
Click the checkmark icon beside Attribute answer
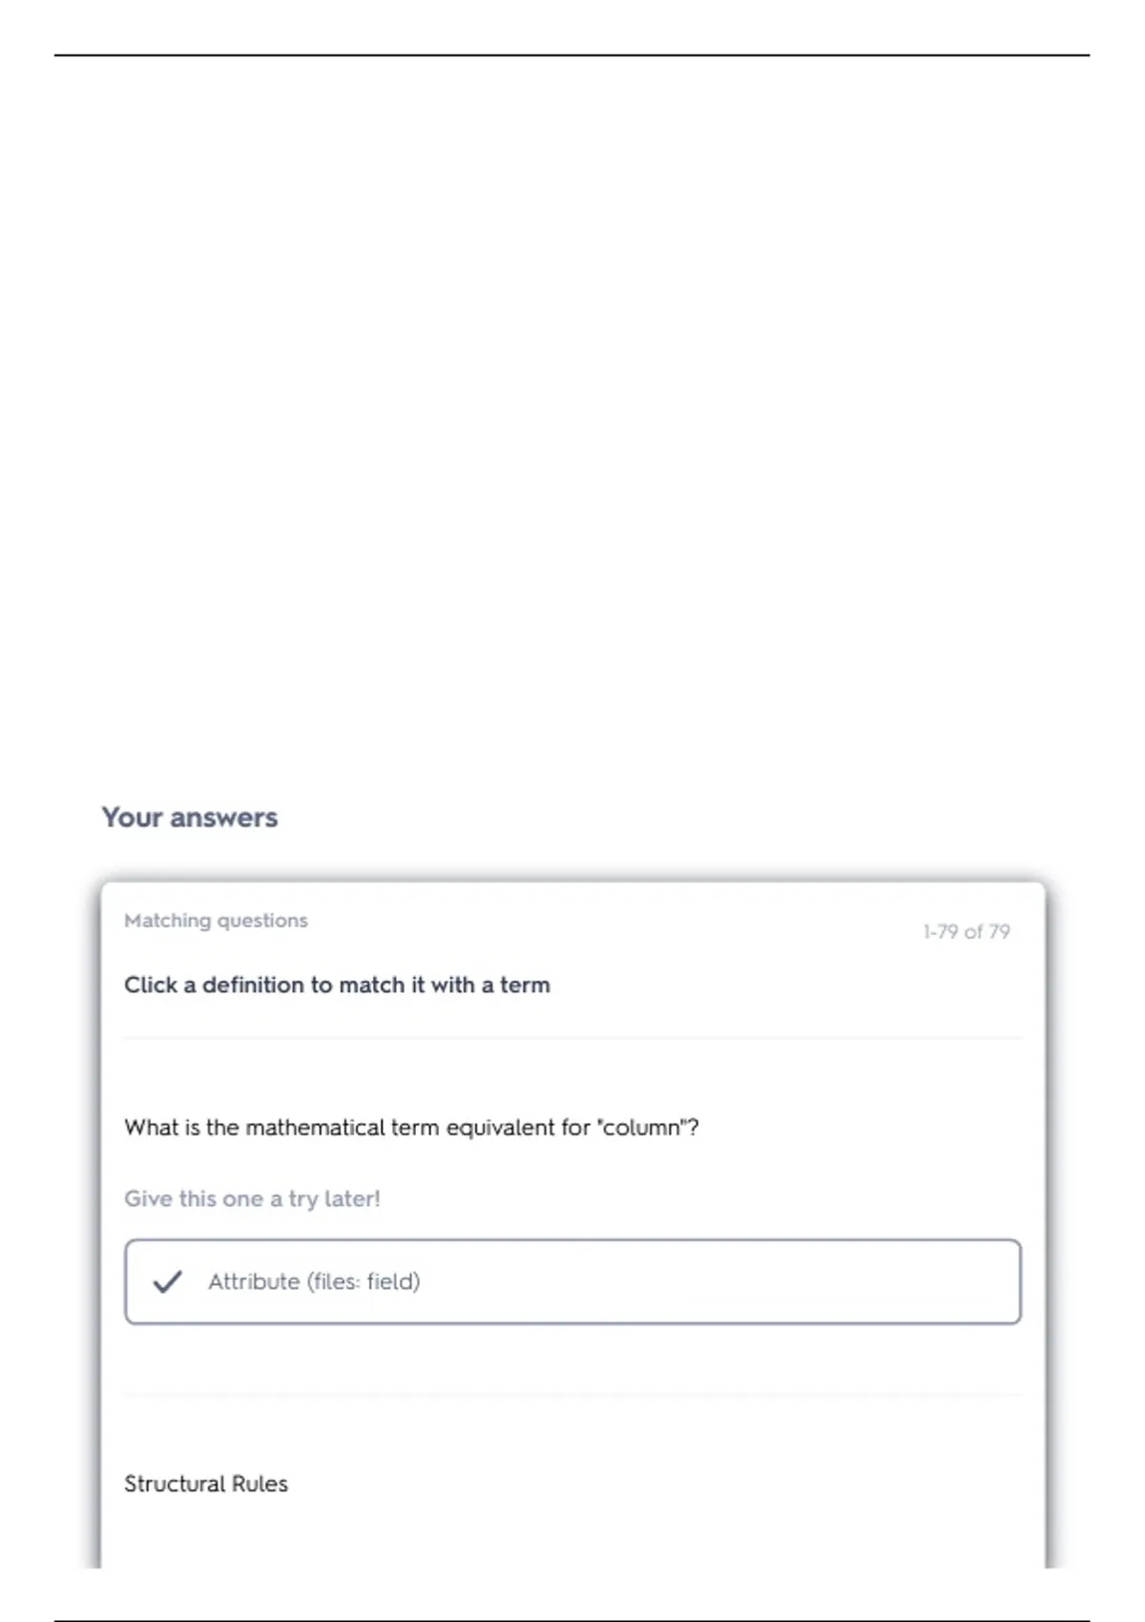(167, 1281)
